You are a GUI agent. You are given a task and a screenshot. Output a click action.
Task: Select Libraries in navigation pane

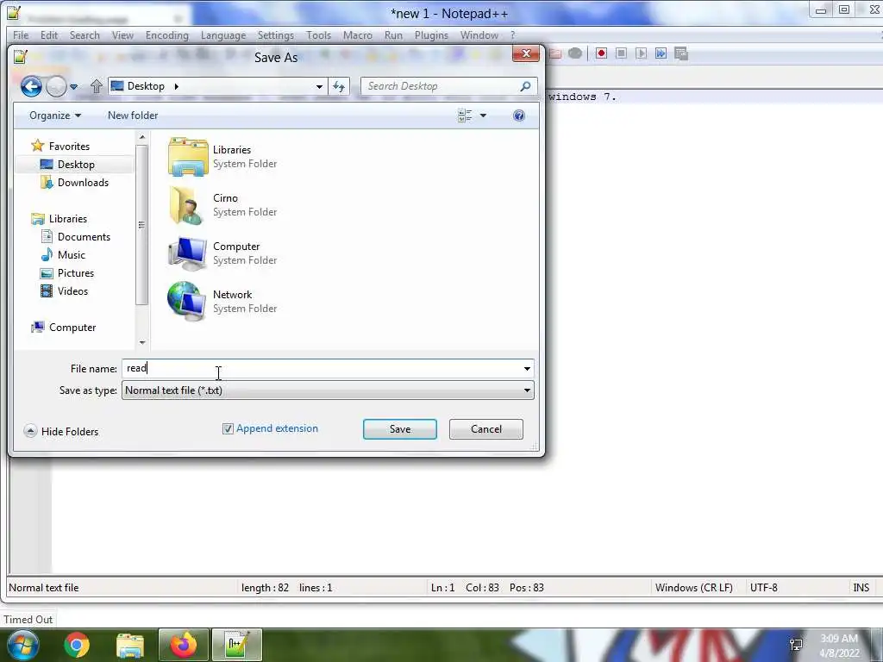pyautogui.click(x=59, y=218)
